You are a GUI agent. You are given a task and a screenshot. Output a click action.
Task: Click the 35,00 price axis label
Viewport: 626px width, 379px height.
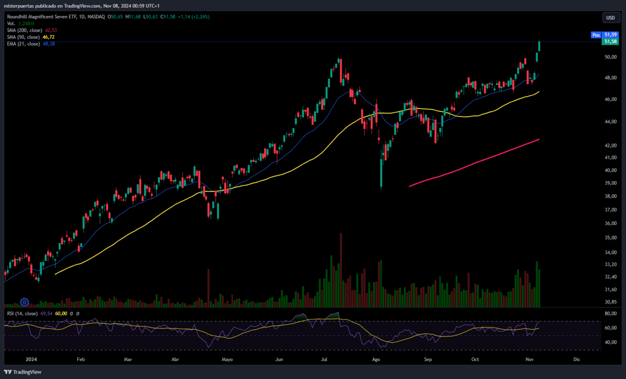pyautogui.click(x=610, y=238)
